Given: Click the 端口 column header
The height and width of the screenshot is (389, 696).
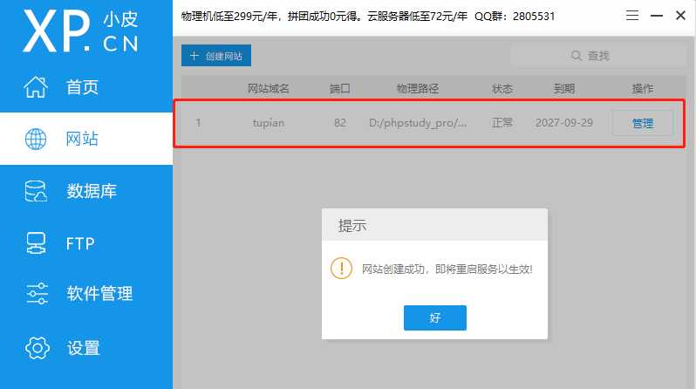Looking at the screenshot, I should click(340, 88).
